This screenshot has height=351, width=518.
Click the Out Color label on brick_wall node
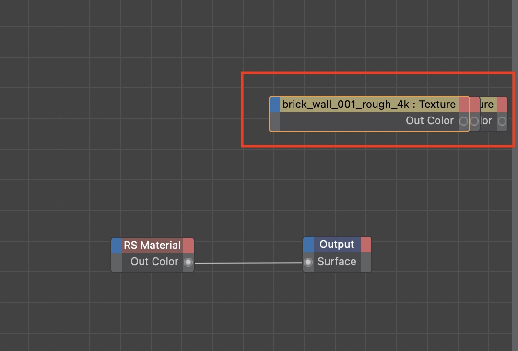tap(429, 121)
